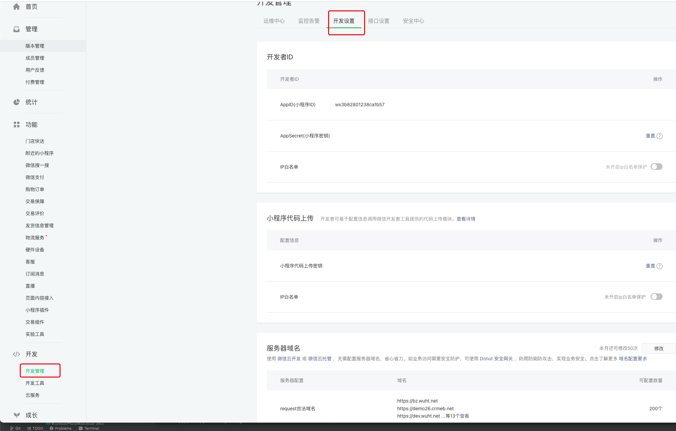Click 查看 to view all request domains
The image size is (676, 431).
(x=464, y=416)
